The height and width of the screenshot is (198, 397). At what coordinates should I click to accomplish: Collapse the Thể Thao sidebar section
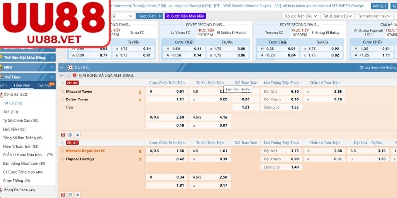(x=52, y=77)
